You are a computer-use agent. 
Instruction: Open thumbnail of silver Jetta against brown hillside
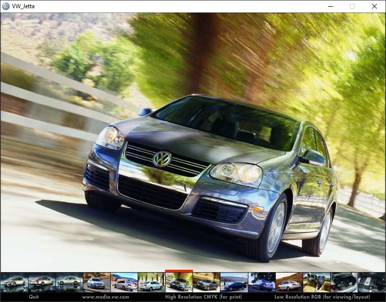coord(289,282)
